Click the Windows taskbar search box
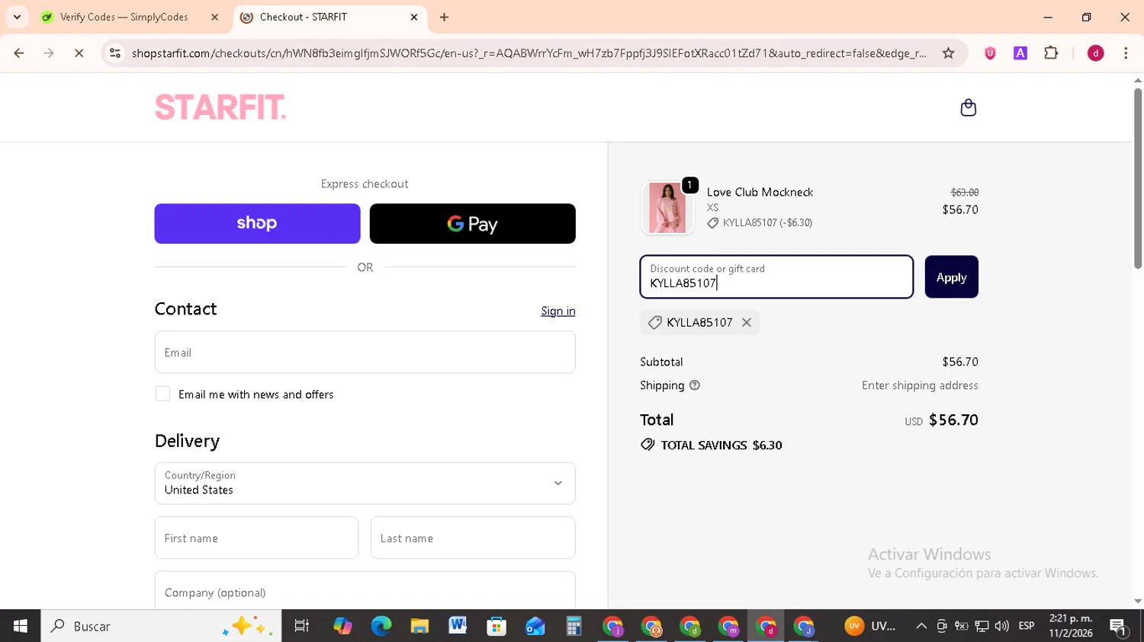Screen dimensions: 1144x642 161,626
